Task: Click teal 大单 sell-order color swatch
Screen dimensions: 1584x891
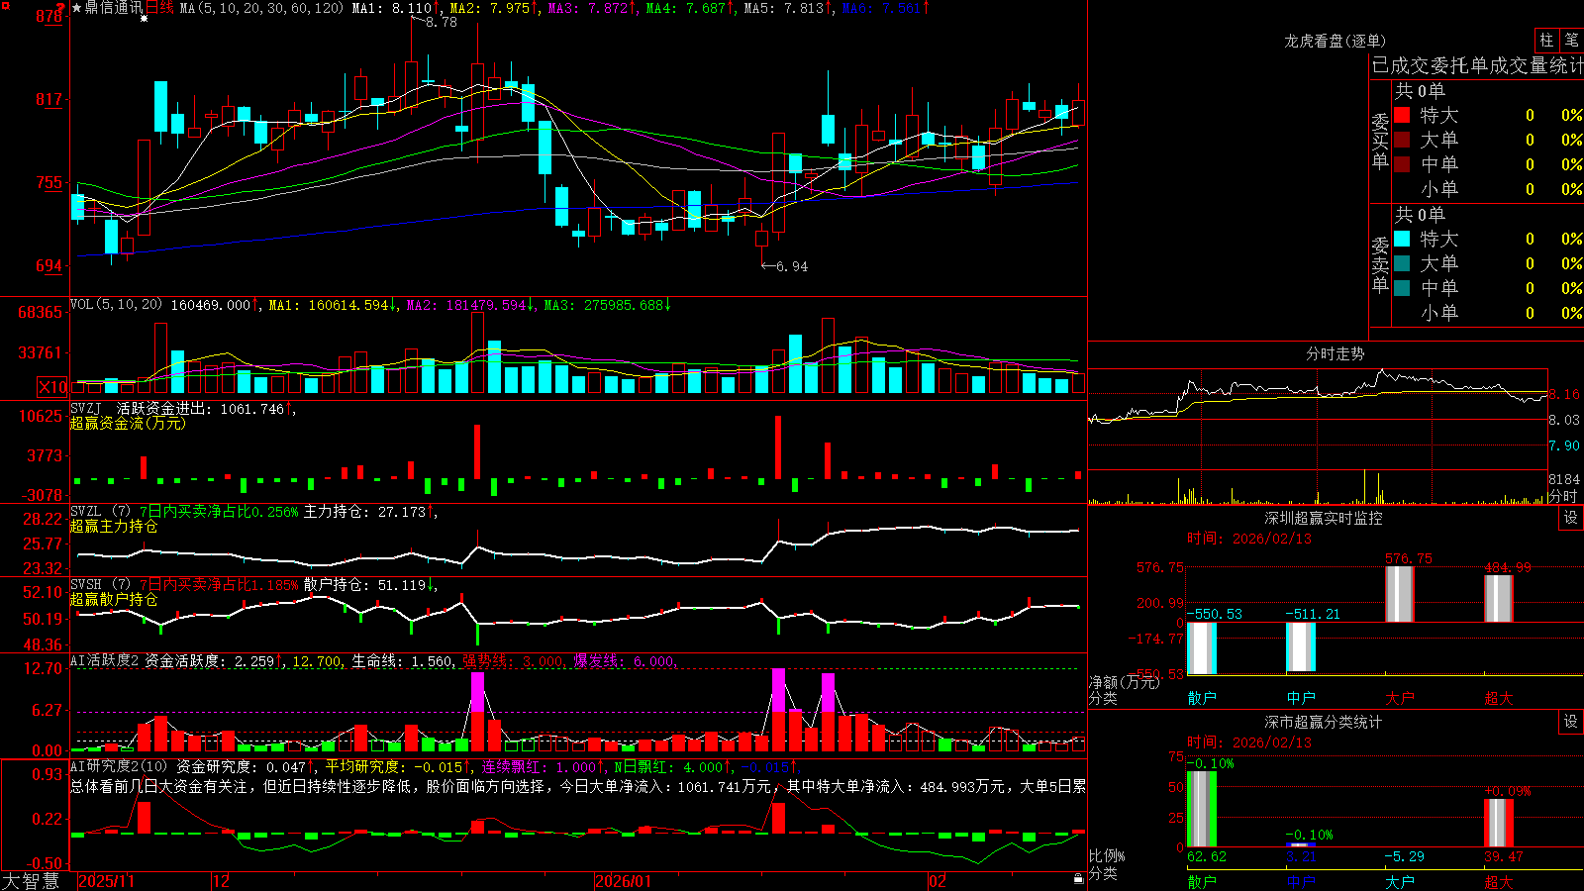Action: point(1402,263)
